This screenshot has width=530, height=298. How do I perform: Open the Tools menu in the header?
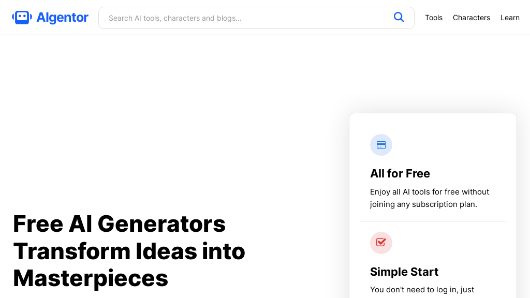[x=434, y=18]
